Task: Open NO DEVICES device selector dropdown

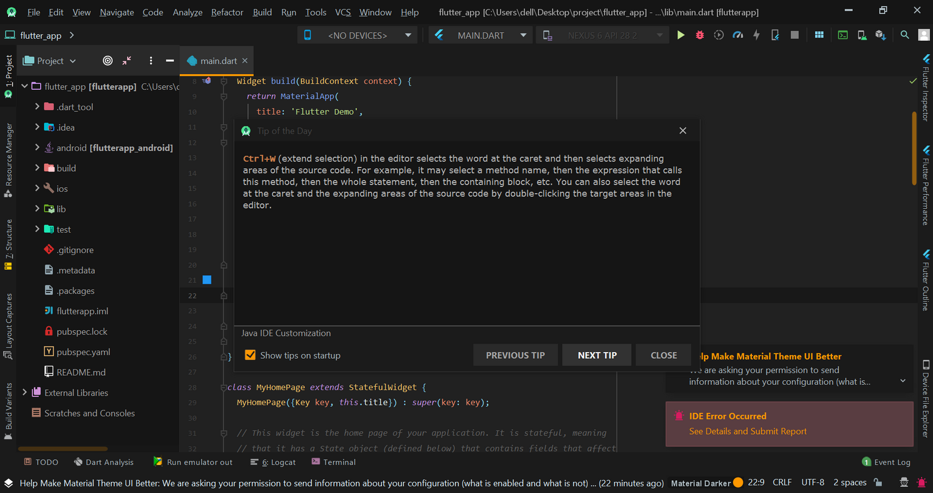Action: pos(358,35)
